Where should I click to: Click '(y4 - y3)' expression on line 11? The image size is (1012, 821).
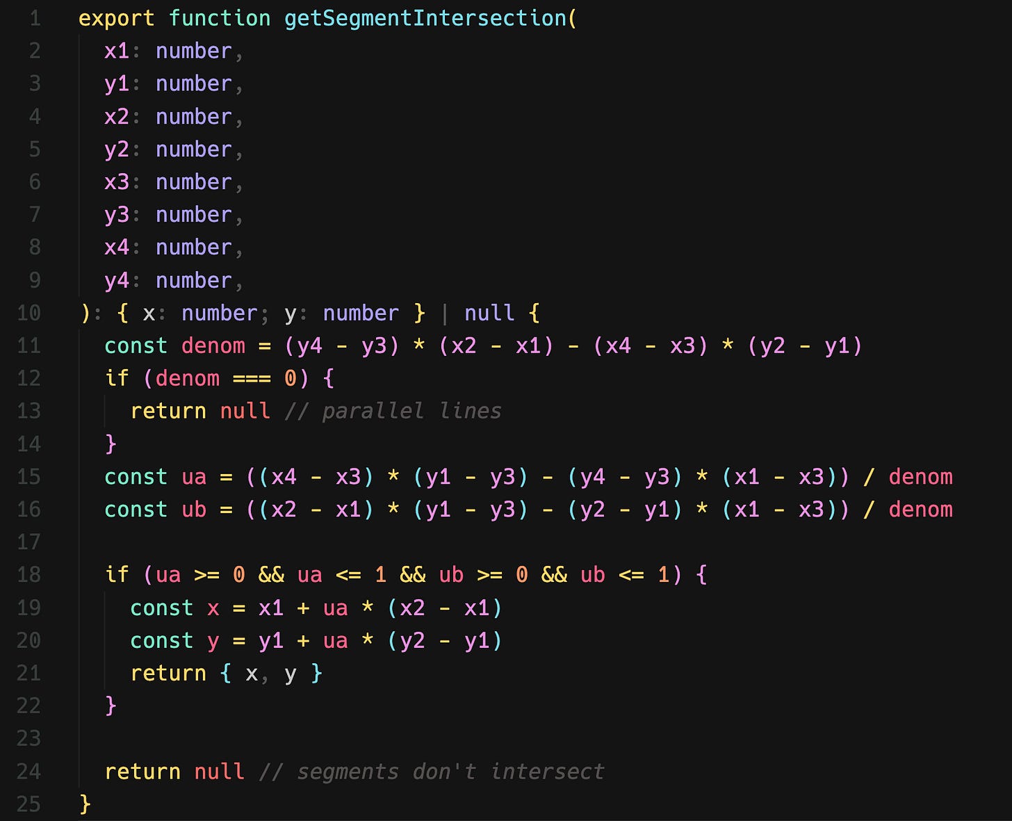coord(342,346)
